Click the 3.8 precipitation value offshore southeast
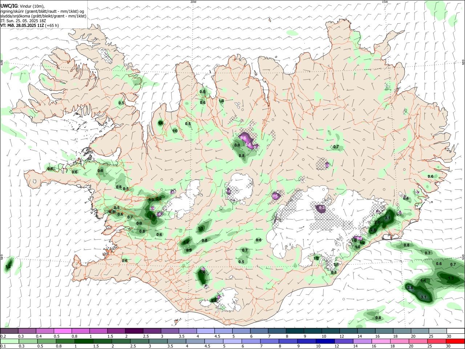The width and height of the screenshot is (465, 349). tap(410, 288)
